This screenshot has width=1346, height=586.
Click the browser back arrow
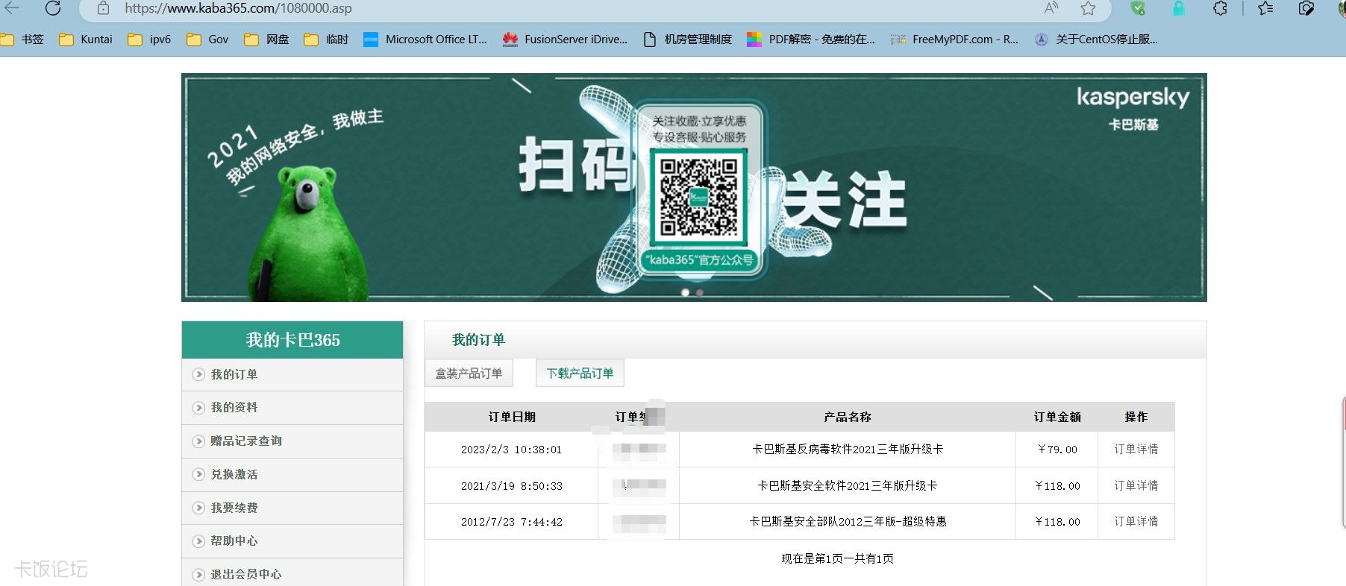pyautogui.click(x=13, y=8)
